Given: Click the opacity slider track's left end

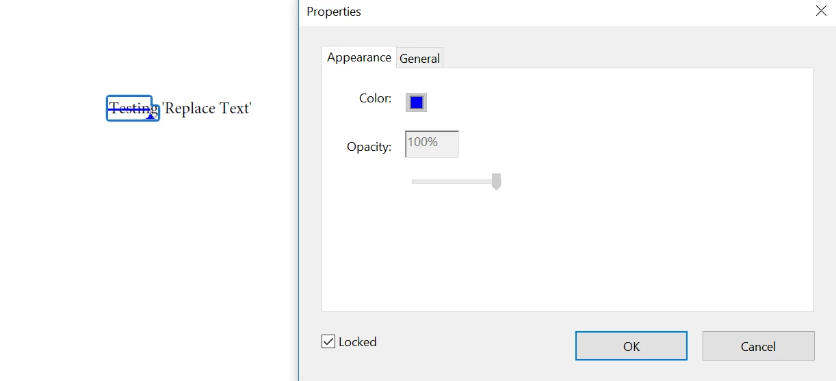Looking at the screenshot, I should [415, 182].
